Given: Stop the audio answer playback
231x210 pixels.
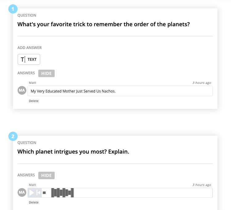Looking at the screenshot, I should click(x=44, y=193).
